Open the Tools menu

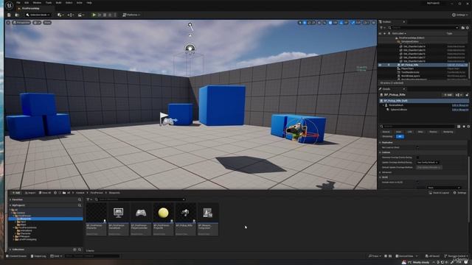[x=49, y=3]
